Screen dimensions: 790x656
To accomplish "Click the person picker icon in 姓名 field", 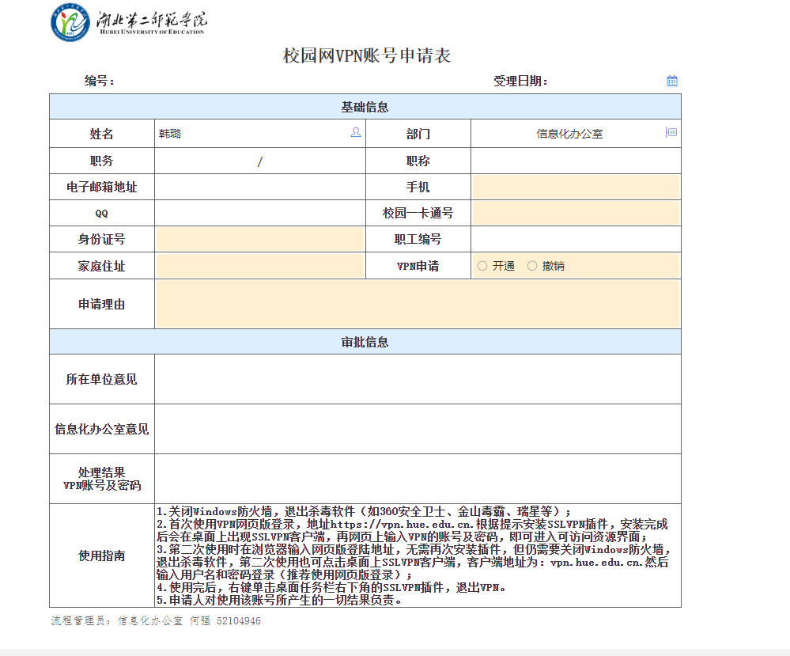I will [356, 133].
